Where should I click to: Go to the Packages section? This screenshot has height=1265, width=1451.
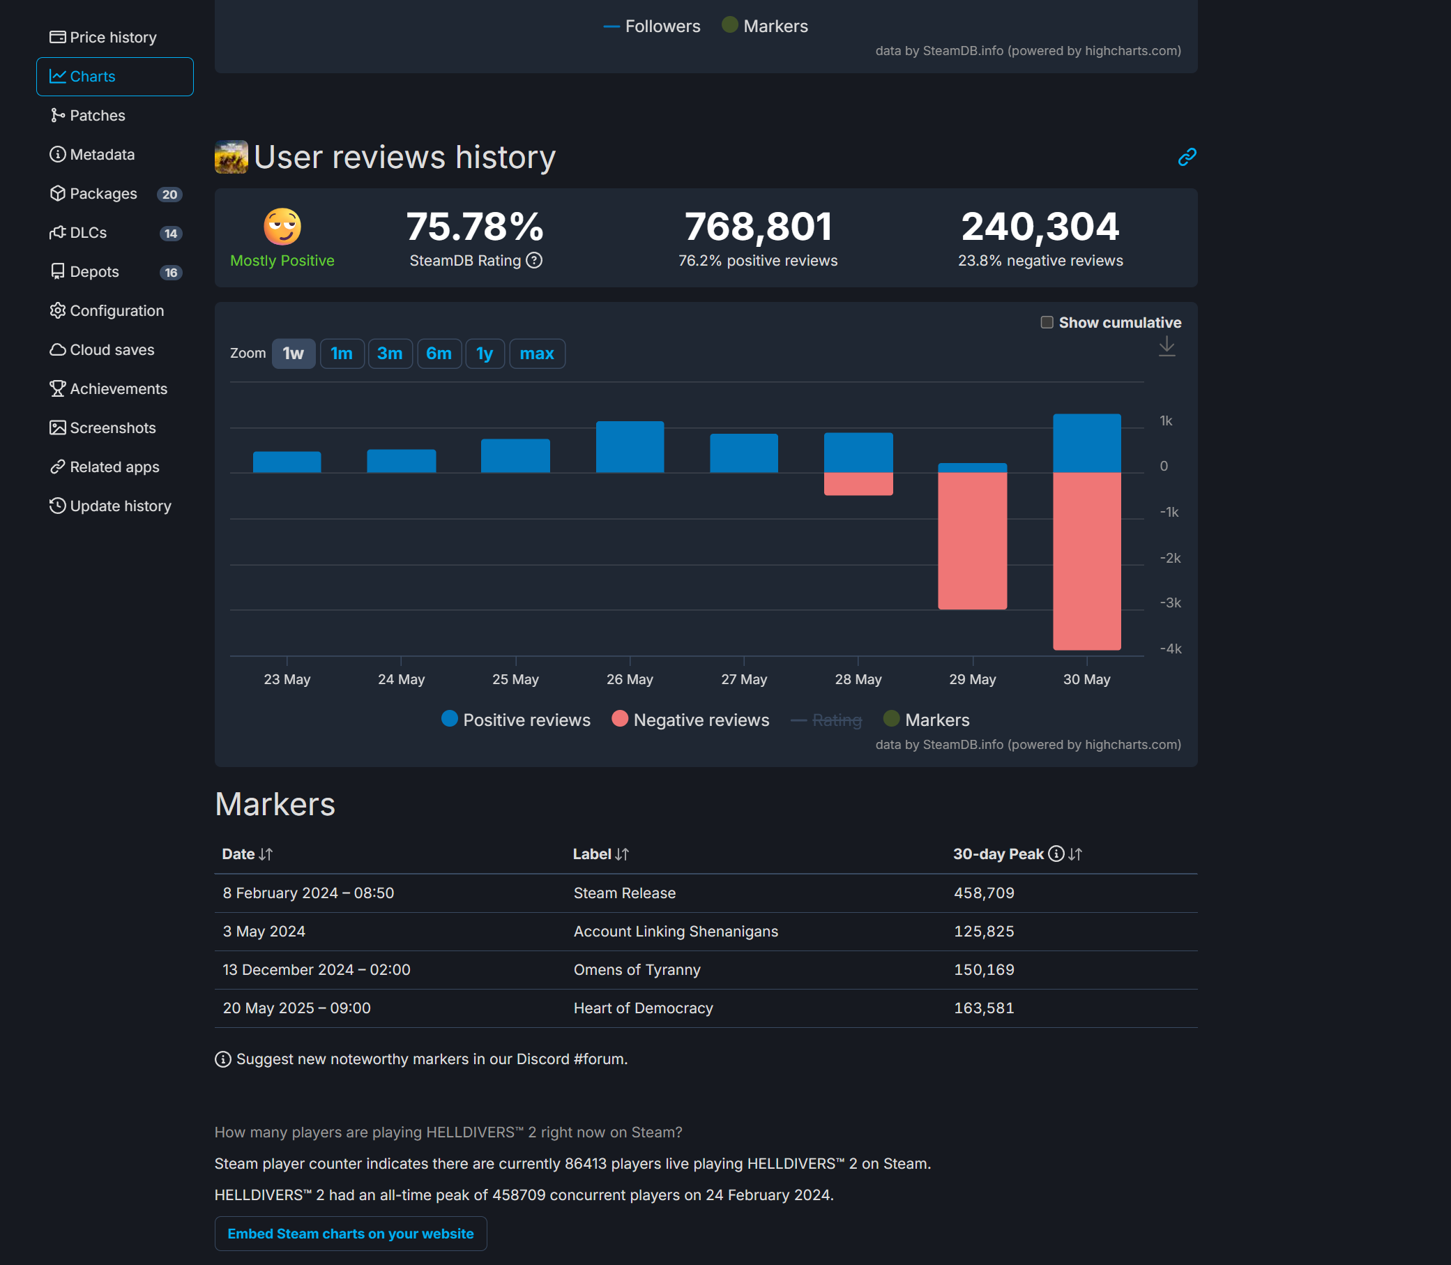(114, 193)
